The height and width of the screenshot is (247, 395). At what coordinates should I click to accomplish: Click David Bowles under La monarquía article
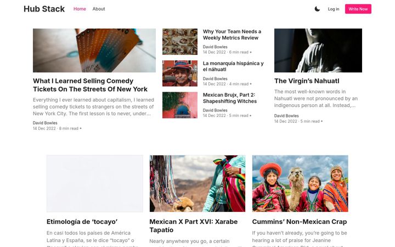click(215, 78)
